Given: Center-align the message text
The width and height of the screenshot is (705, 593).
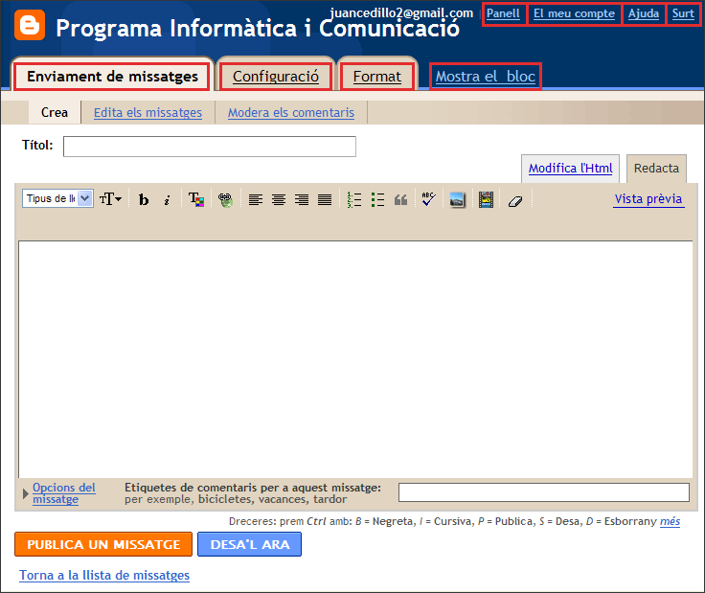Looking at the screenshot, I should tap(279, 199).
